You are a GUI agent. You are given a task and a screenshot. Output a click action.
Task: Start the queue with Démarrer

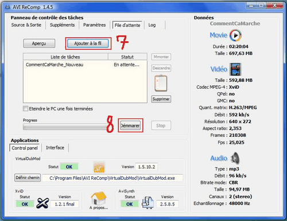pyautogui.click(x=130, y=125)
